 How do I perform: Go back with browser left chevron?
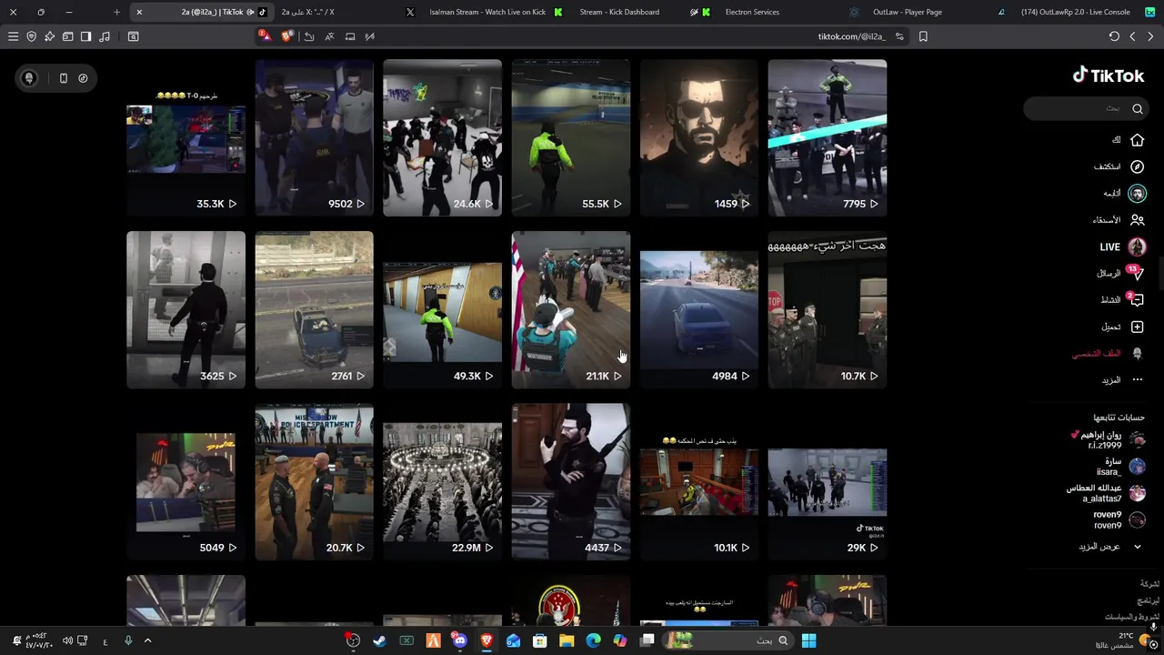[x=1132, y=36]
